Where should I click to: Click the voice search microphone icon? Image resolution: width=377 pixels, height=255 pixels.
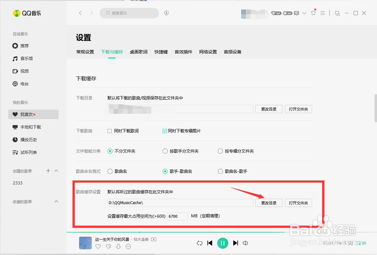click(166, 13)
